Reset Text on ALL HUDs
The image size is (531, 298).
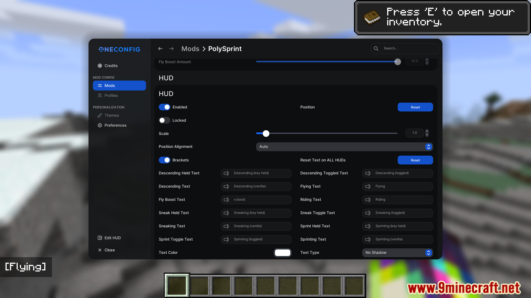point(415,160)
